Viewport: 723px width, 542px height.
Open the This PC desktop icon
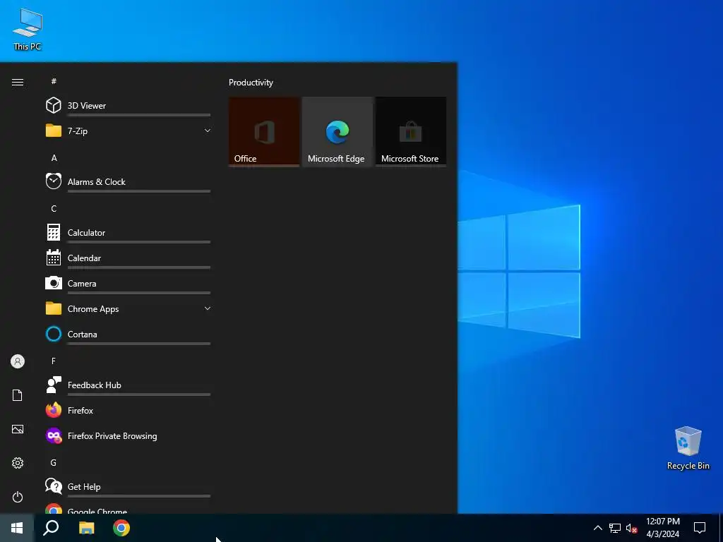click(x=28, y=29)
